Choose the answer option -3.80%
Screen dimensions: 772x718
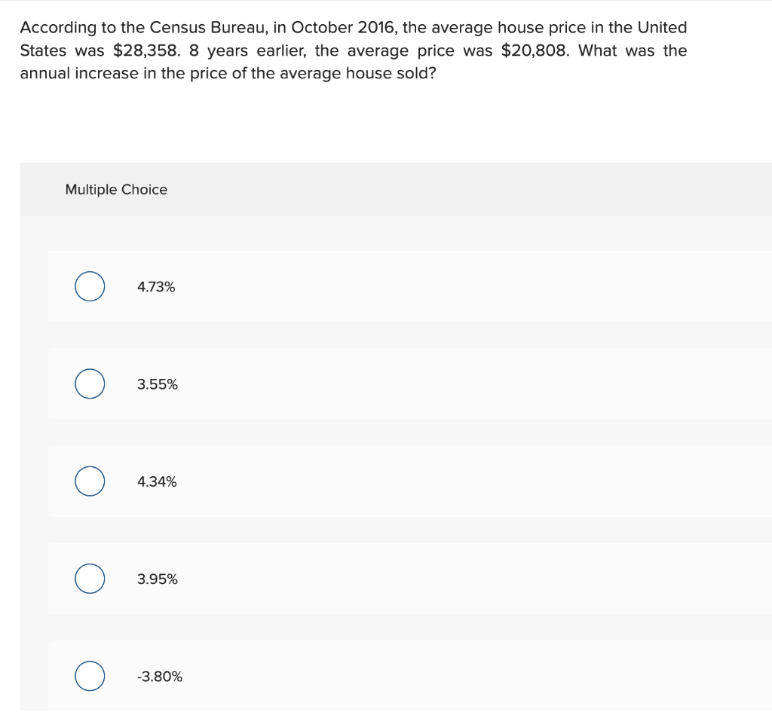click(159, 676)
